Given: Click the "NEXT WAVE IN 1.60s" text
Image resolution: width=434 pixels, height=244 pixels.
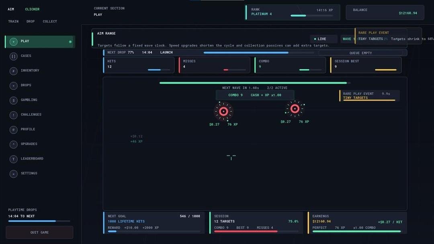Looking at the screenshot, I should coord(241,88).
